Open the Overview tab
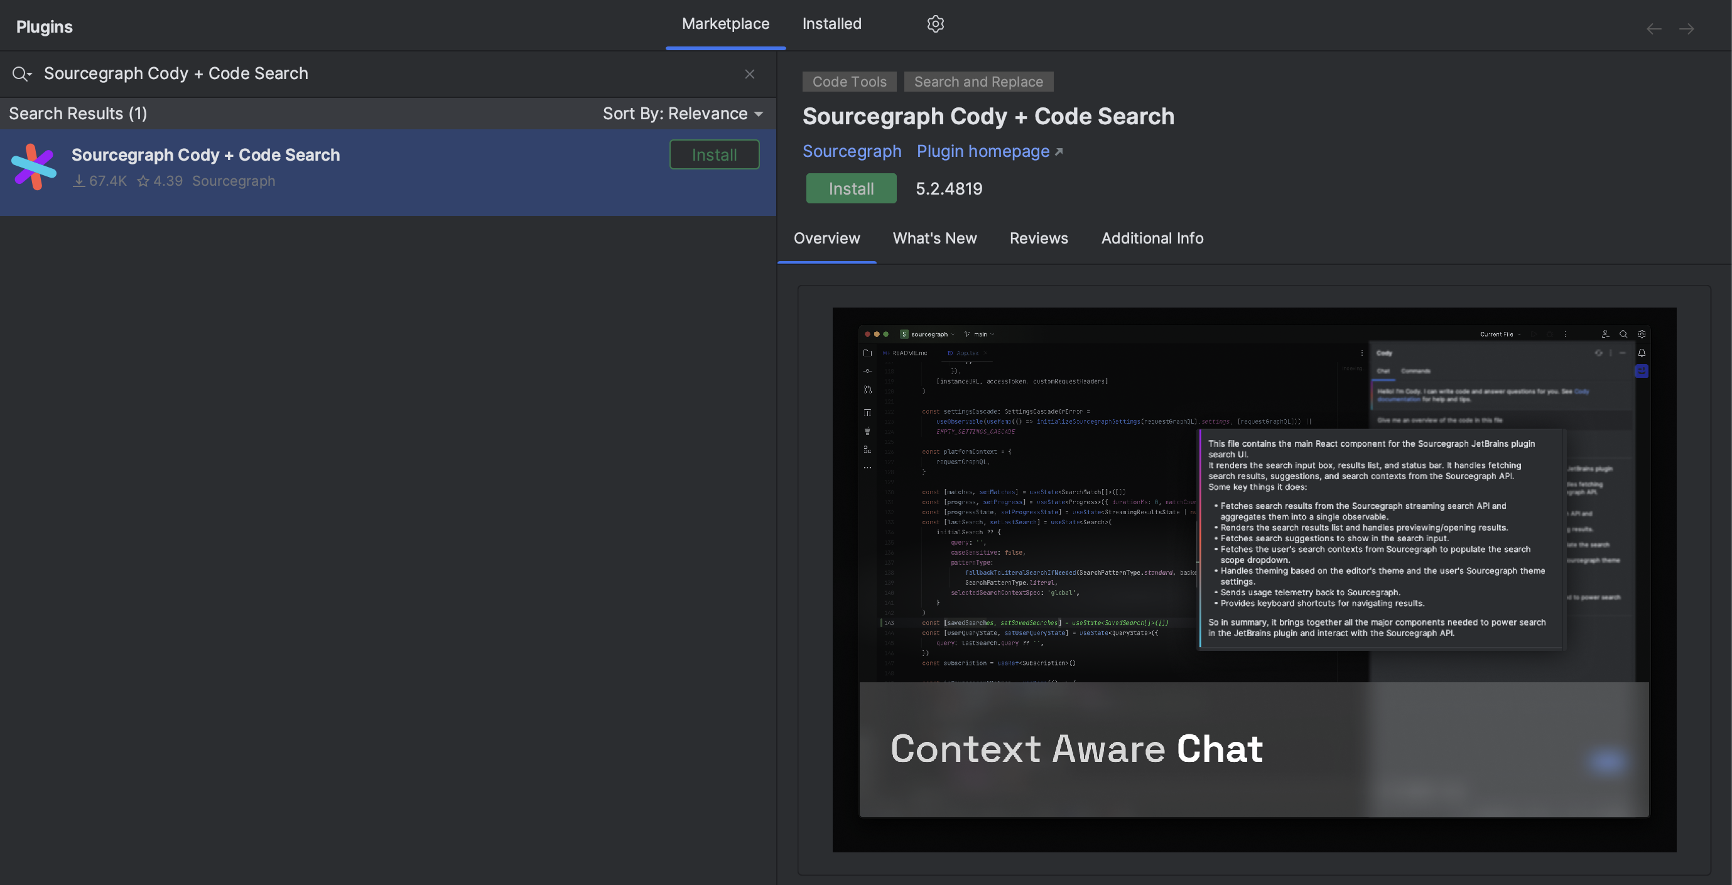 [826, 239]
